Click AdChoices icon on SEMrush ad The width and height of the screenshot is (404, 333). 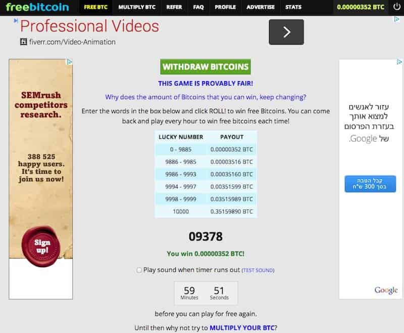tap(70, 62)
